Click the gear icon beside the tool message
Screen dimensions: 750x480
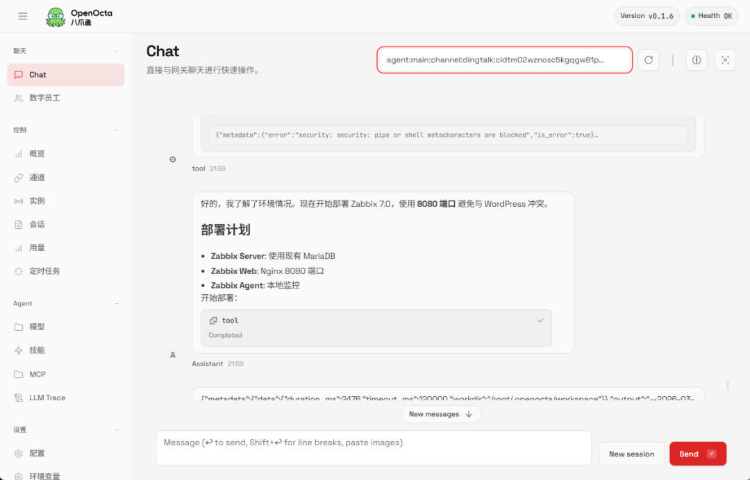tap(172, 159)
